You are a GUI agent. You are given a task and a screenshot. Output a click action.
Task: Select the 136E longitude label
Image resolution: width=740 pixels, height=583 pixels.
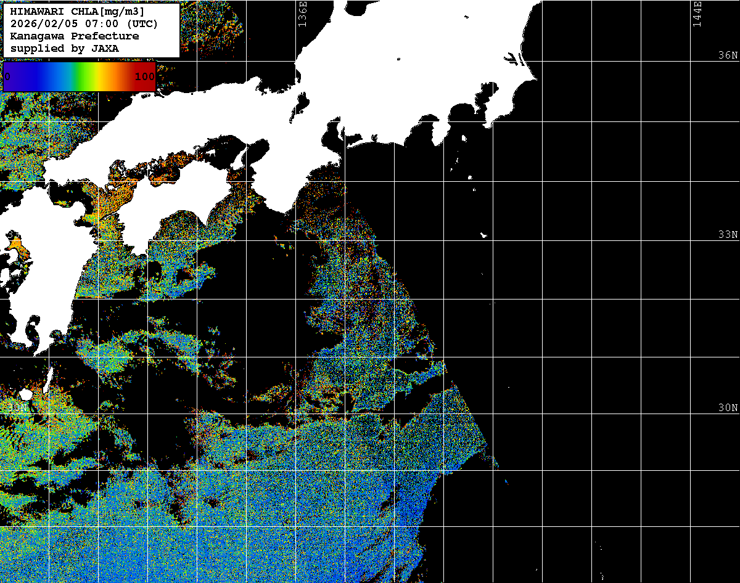[x=302, y=14]
